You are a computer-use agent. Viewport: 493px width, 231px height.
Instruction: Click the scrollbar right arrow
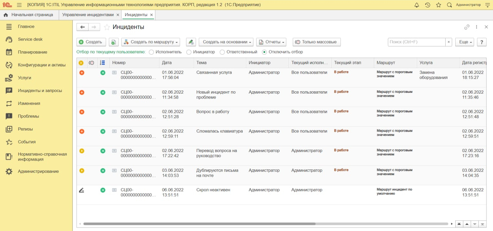tap(452, 224)
